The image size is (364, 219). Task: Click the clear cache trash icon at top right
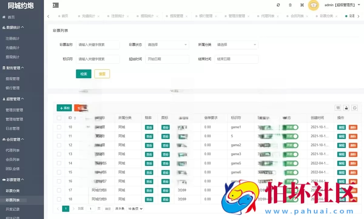[290, 5]
